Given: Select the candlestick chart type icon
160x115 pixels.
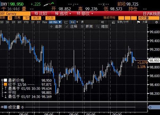Looking at the screenshot, I should pyautogui.click(x=73, y=22).
